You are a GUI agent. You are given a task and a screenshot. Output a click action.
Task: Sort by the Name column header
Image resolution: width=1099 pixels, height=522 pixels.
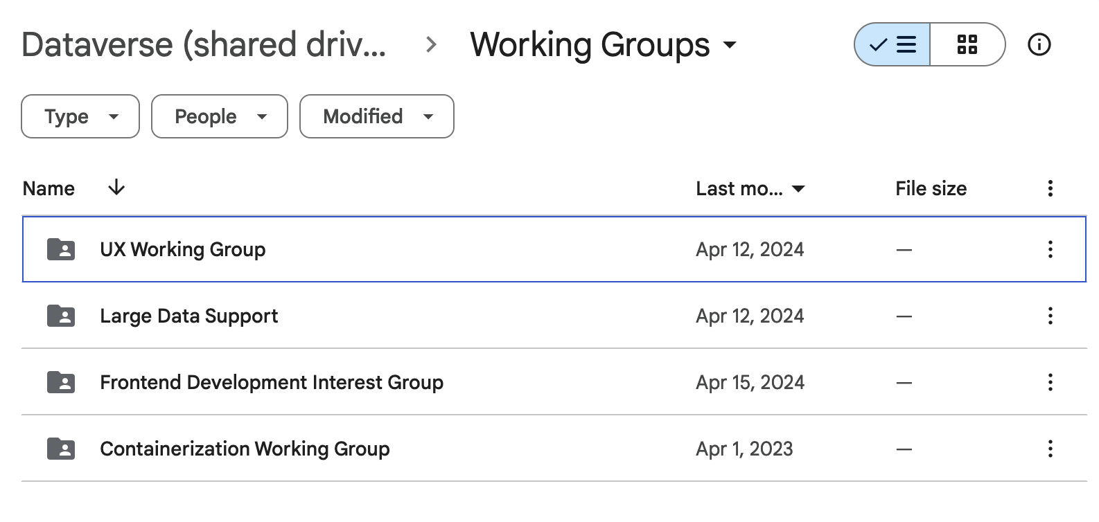(x=49, y=188)
